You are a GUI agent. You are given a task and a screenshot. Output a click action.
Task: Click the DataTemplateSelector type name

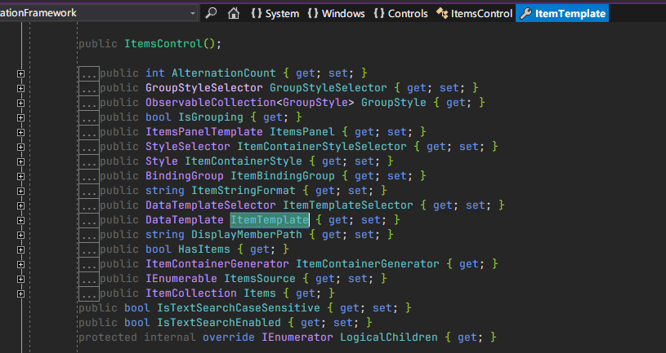click(x=211, y=205)
